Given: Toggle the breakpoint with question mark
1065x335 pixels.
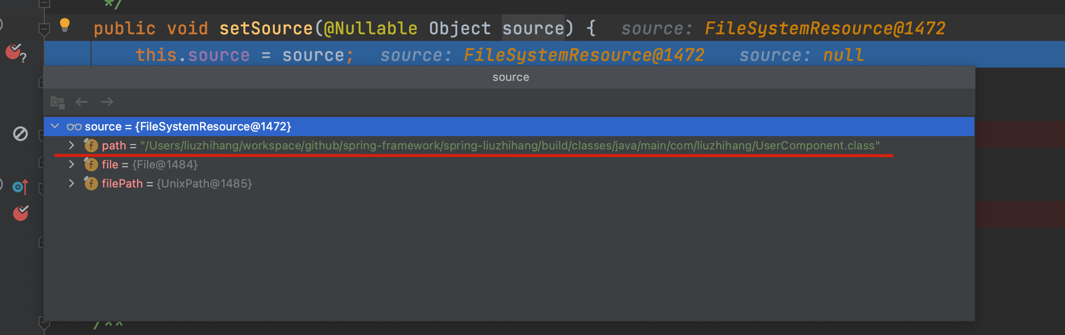Looking at the screenshot, I should click(x=15, y=52).
